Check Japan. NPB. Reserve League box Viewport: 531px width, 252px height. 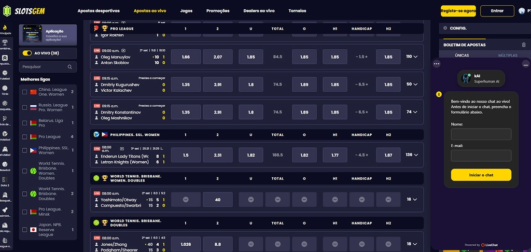click(24, 230)
